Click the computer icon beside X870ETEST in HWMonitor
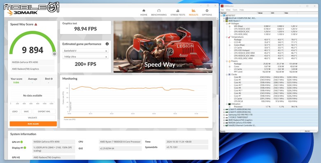Image resolution: width=321 pixels, height=163 pixels. pyautogui.click(x=224, y=16)
